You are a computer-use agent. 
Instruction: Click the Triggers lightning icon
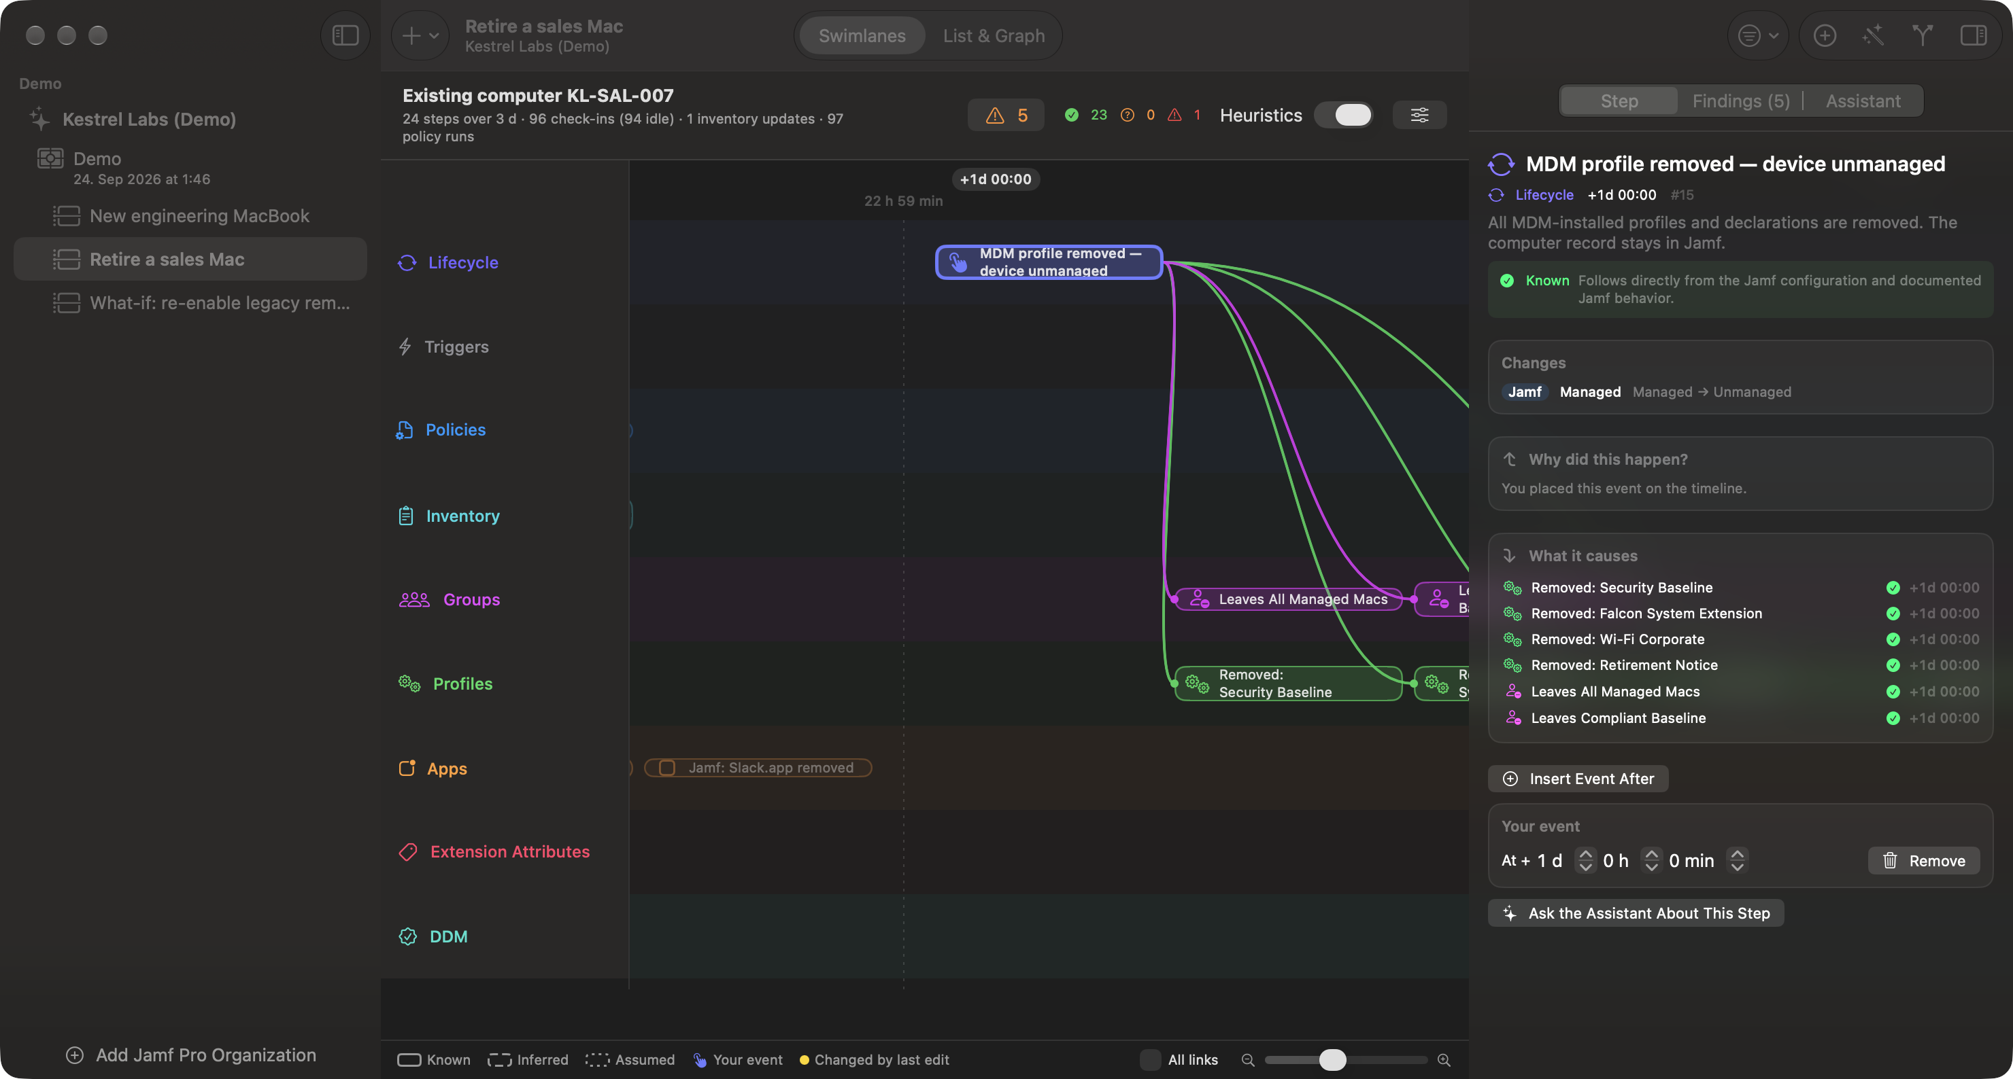click(405, 347)
